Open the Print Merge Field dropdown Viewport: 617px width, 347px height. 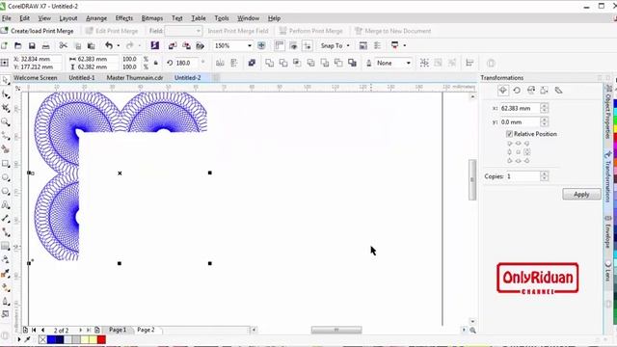pos(198,31)
